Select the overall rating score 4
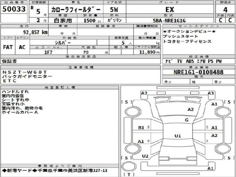This screenshot has height=177, width=236. 225,9
